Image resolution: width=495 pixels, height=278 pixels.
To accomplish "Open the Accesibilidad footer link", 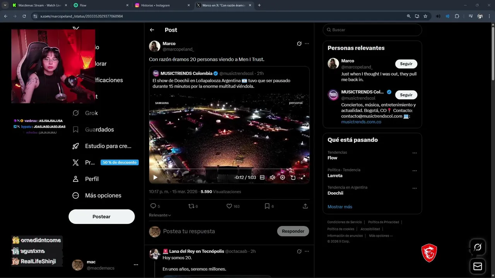I will (x=370, y=229).
